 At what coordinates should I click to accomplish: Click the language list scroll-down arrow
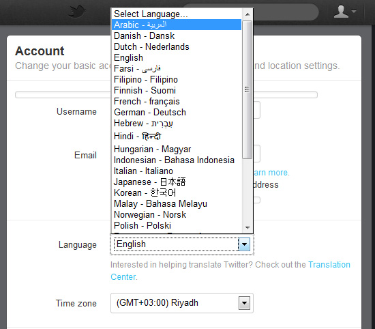pos(247,227)
